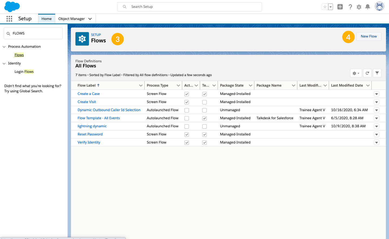The height and width of the screenshot is (239, 389).
Task: Enable the Template checkbox for Create Visit
Action: coord(204,102)
